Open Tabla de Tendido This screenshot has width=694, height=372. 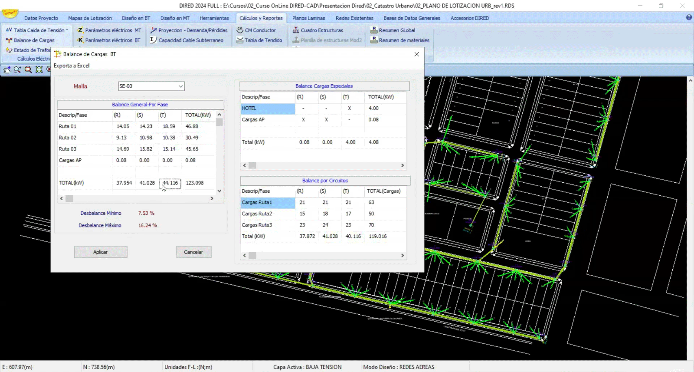point(263,40)
